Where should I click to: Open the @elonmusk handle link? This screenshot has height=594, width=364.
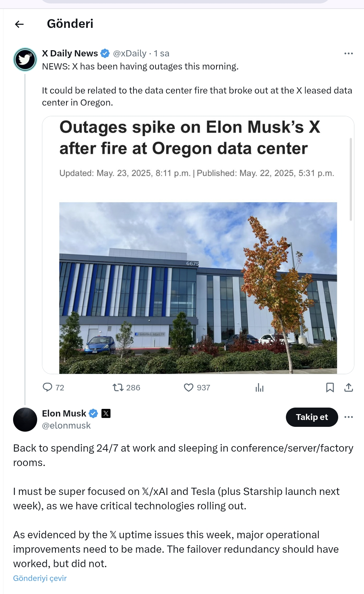pos(66,426)
